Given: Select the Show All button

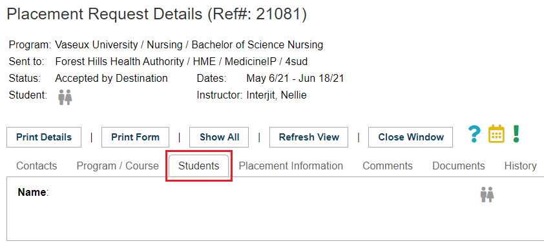Looking at the screenshot, I should pyautogui.click(x=219, y=137).
